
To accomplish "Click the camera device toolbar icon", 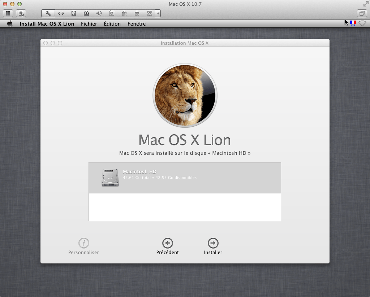I will 112,13.
